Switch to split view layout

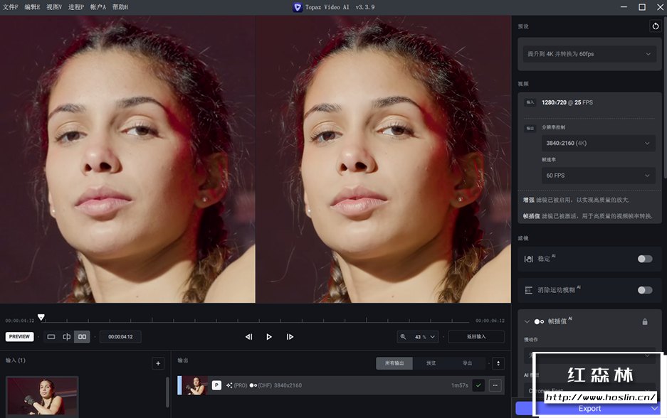click(67, 337)
